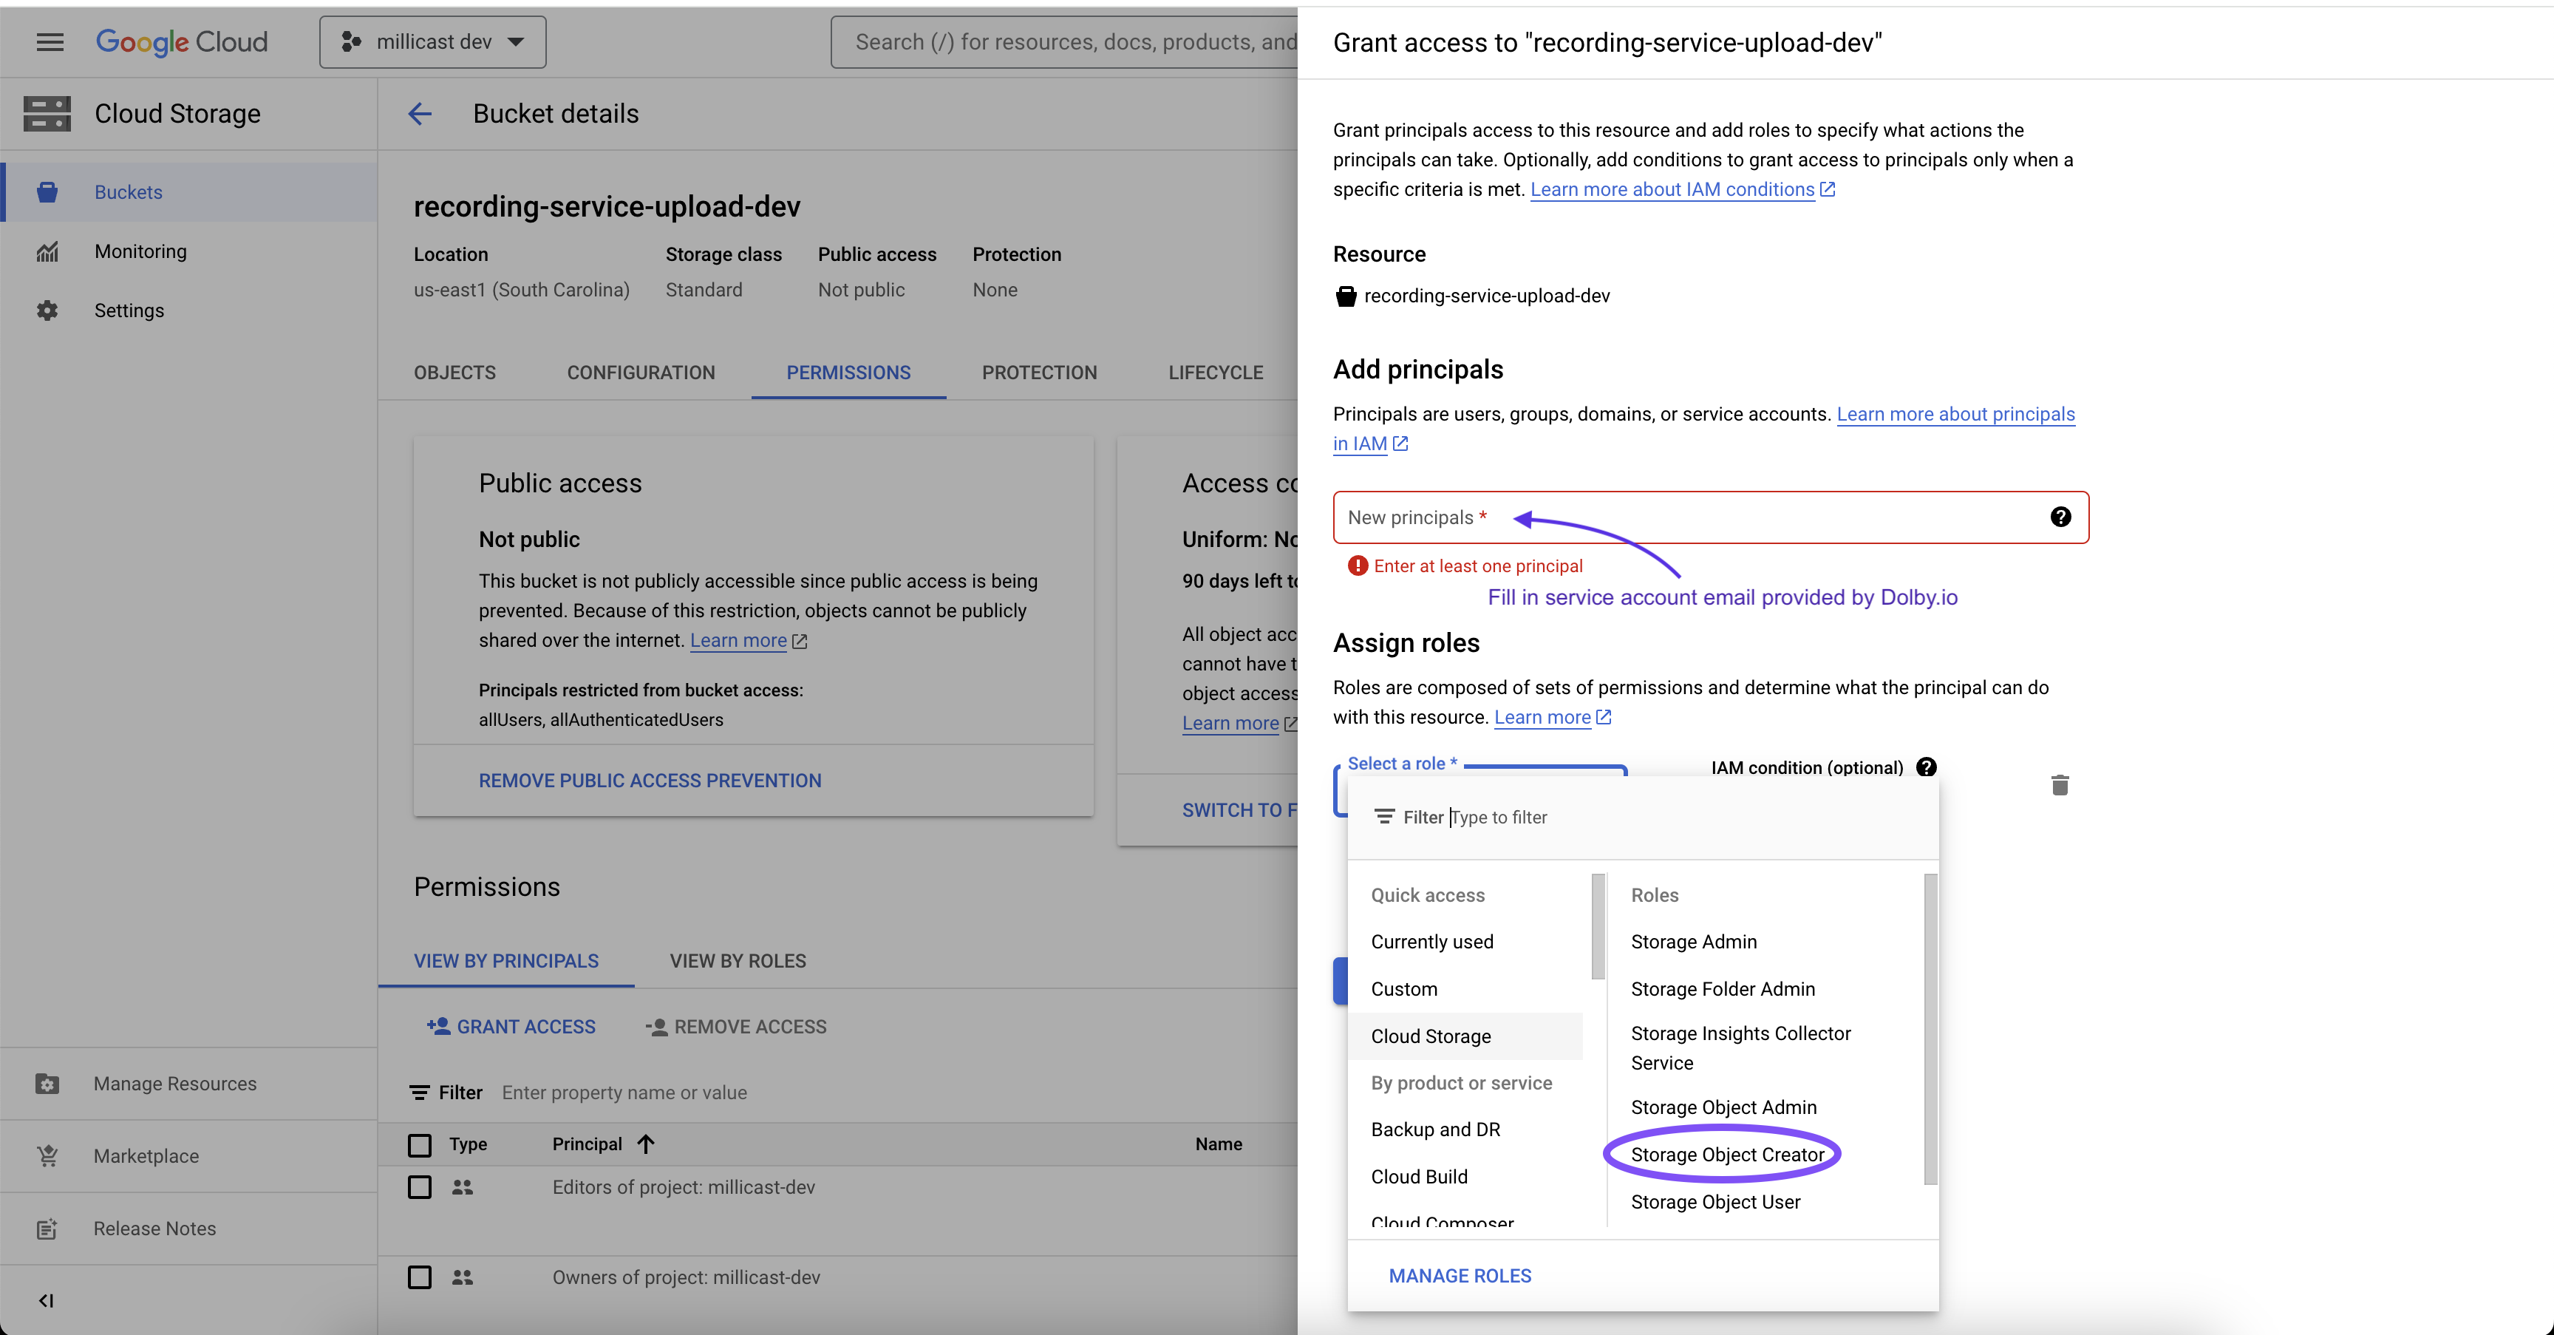Open the hamburger navigation menu

click(x=50, y=41)
